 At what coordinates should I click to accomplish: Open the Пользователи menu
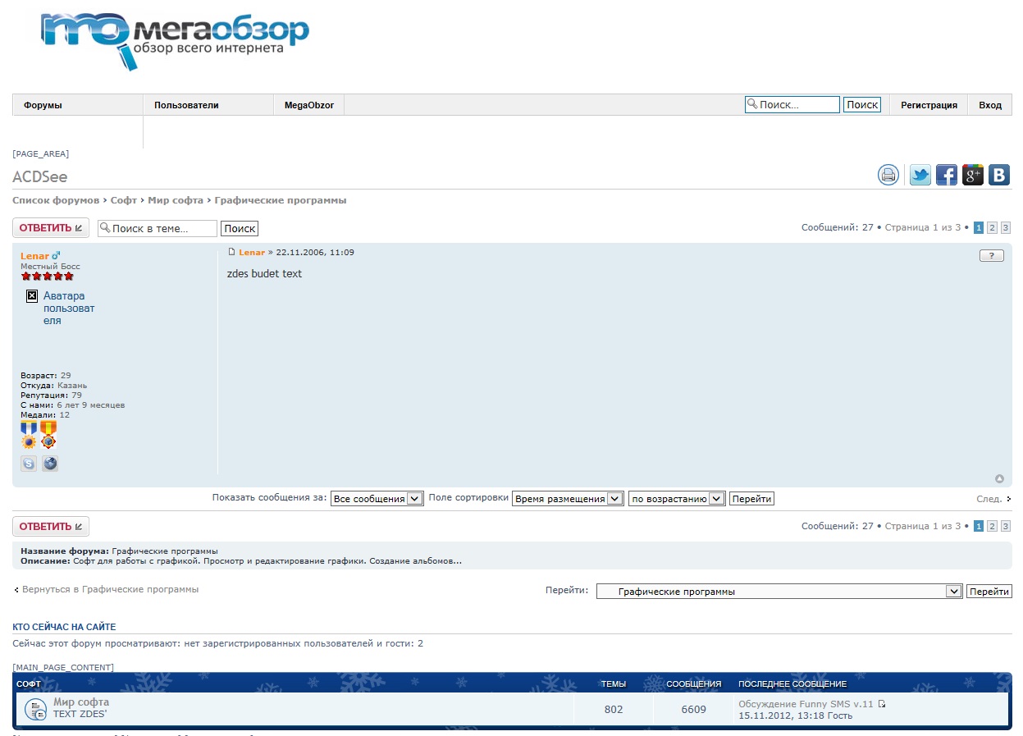point(208,105)
